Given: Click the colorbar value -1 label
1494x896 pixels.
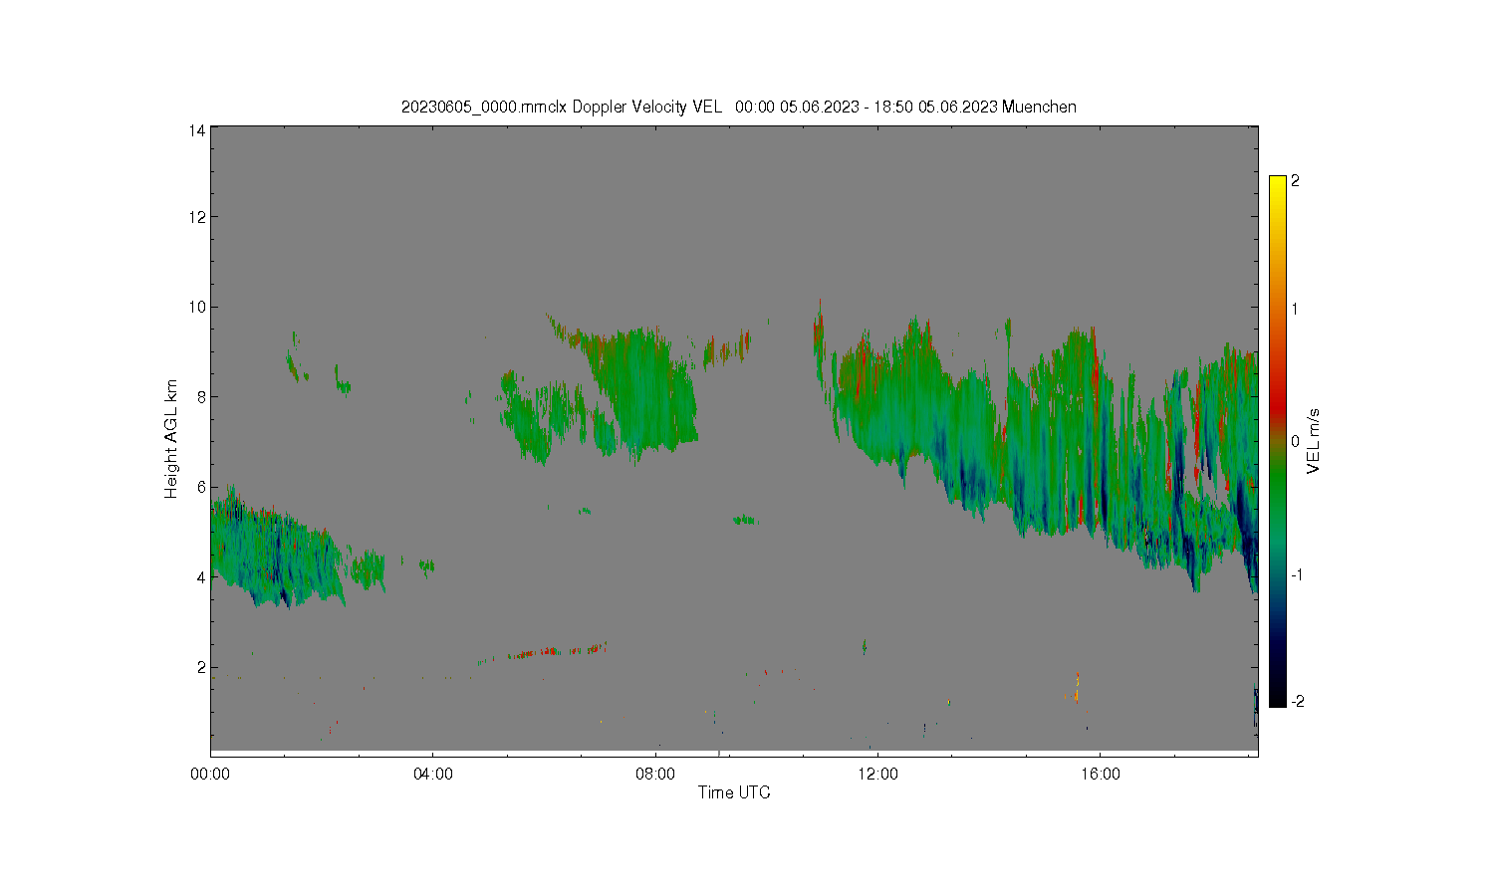Looking at the screenshot, I should pyautogui.click(x=1297, y=575).
